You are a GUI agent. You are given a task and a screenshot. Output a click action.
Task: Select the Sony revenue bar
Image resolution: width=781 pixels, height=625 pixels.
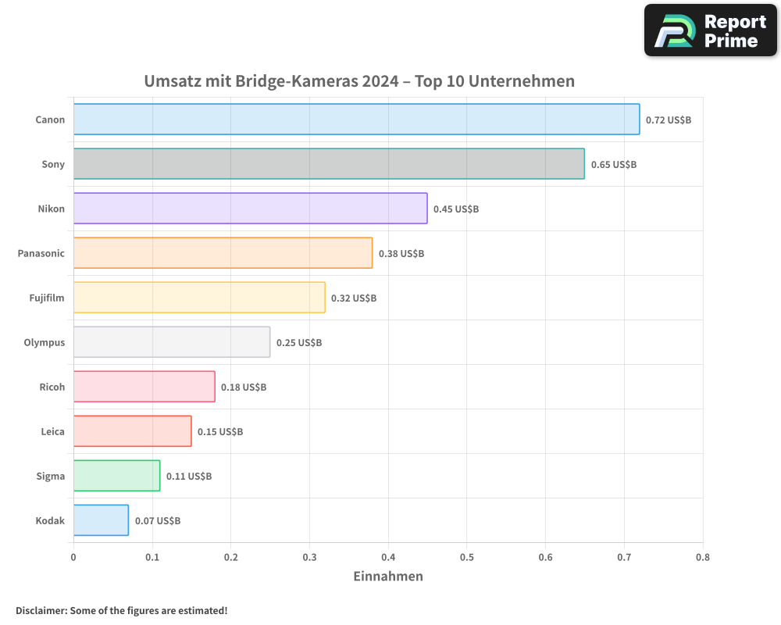pyautogui.click(x=328, y=164)
